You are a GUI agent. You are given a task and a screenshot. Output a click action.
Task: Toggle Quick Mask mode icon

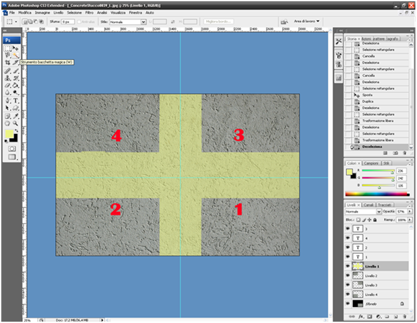pos(11,147)
